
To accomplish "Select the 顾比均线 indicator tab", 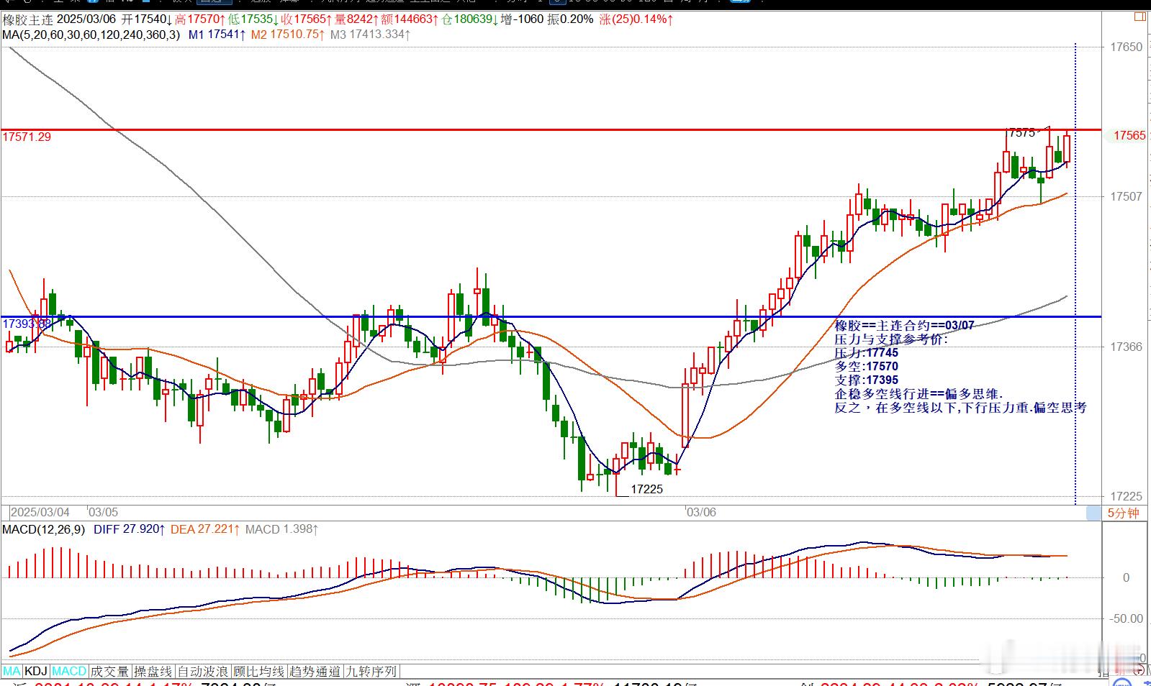I will click(258, 671).
